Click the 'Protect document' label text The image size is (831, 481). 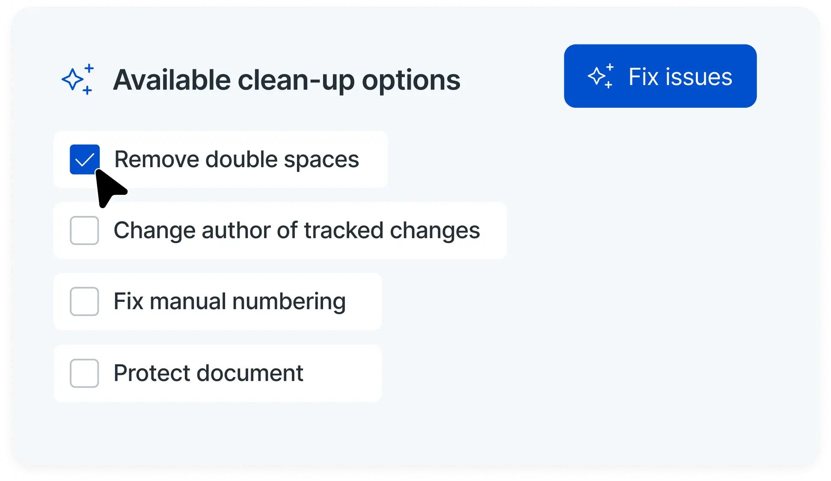(x=208, y=373)
